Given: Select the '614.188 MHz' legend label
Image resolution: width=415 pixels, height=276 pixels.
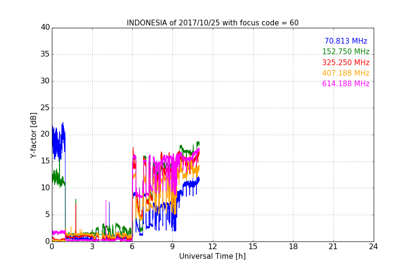Looking at the screenshot, I should [x=346, y=84].
